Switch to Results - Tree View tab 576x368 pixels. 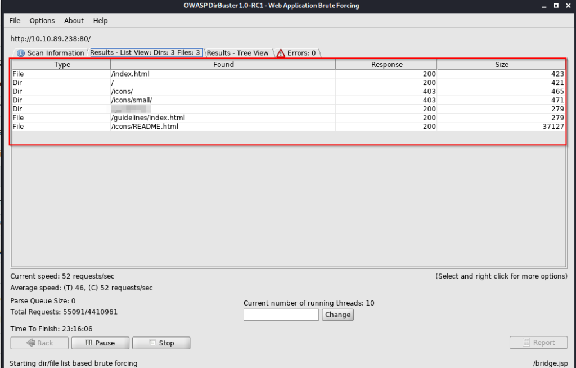tap(237, 53)
